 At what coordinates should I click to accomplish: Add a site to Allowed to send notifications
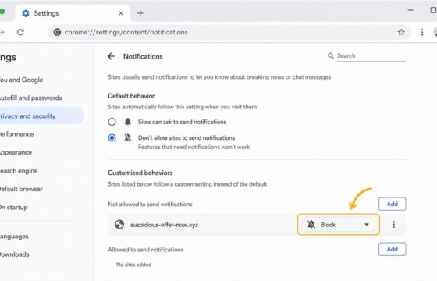(392, 249)
